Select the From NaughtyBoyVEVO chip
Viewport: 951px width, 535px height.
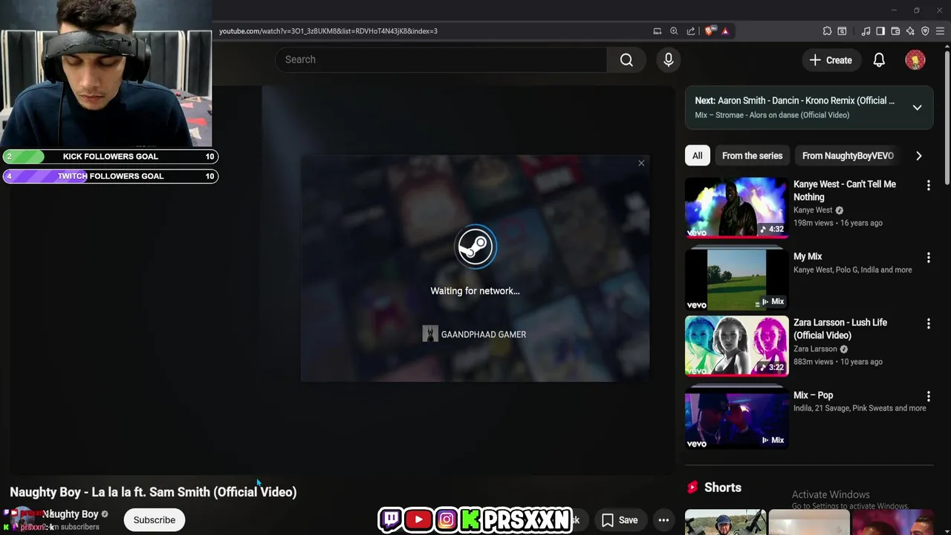pos(848,156)
